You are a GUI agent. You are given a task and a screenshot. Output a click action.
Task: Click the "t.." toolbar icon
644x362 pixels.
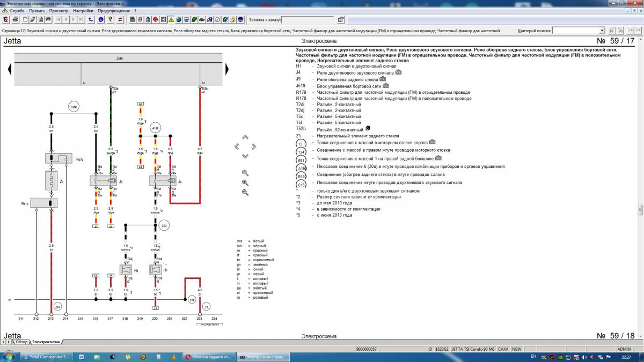pyautogui.click(x=91, y=20)
